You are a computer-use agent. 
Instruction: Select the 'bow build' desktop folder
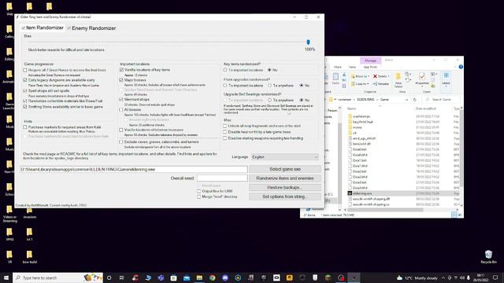click(30, 257)
